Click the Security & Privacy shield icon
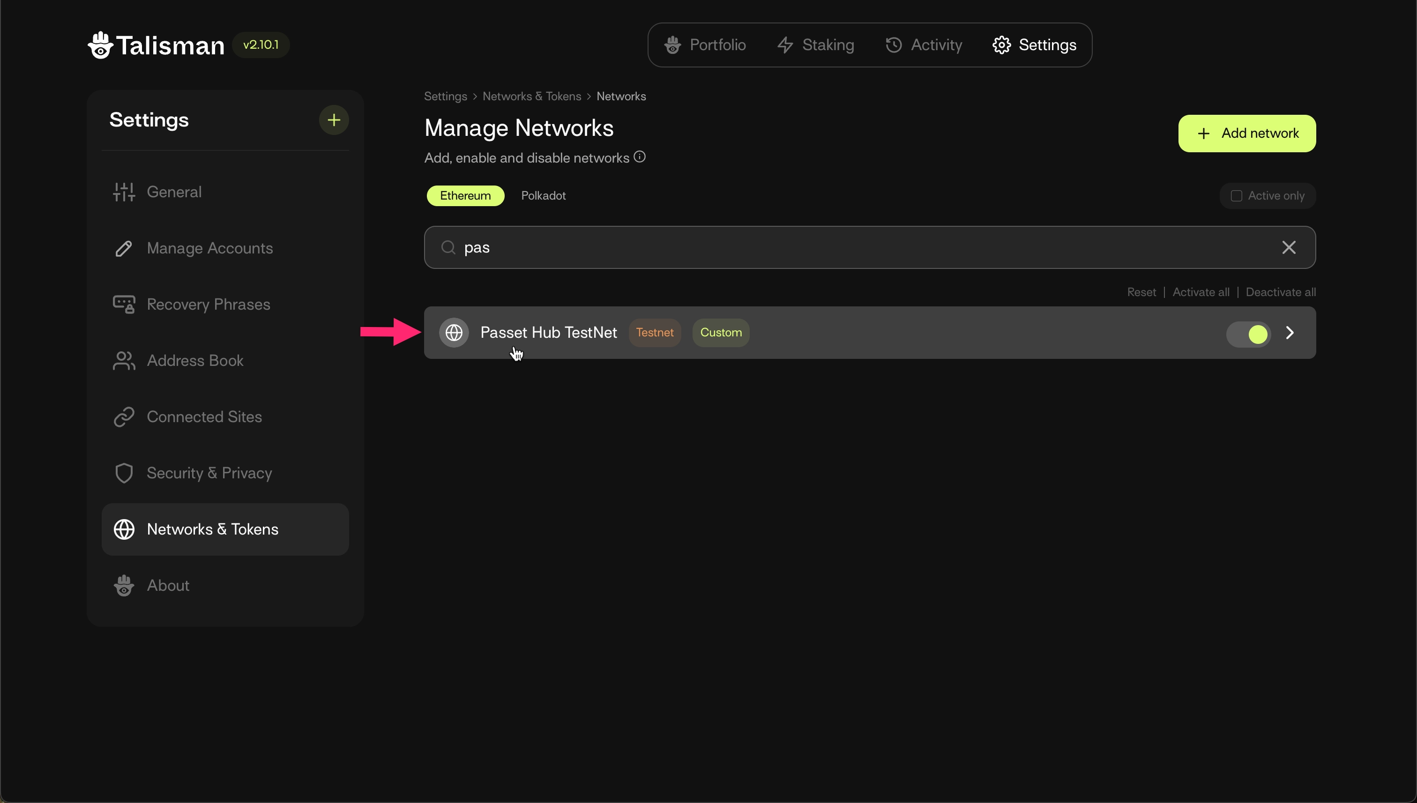This screenshot has height=803, width=1417. pos(124,473)
